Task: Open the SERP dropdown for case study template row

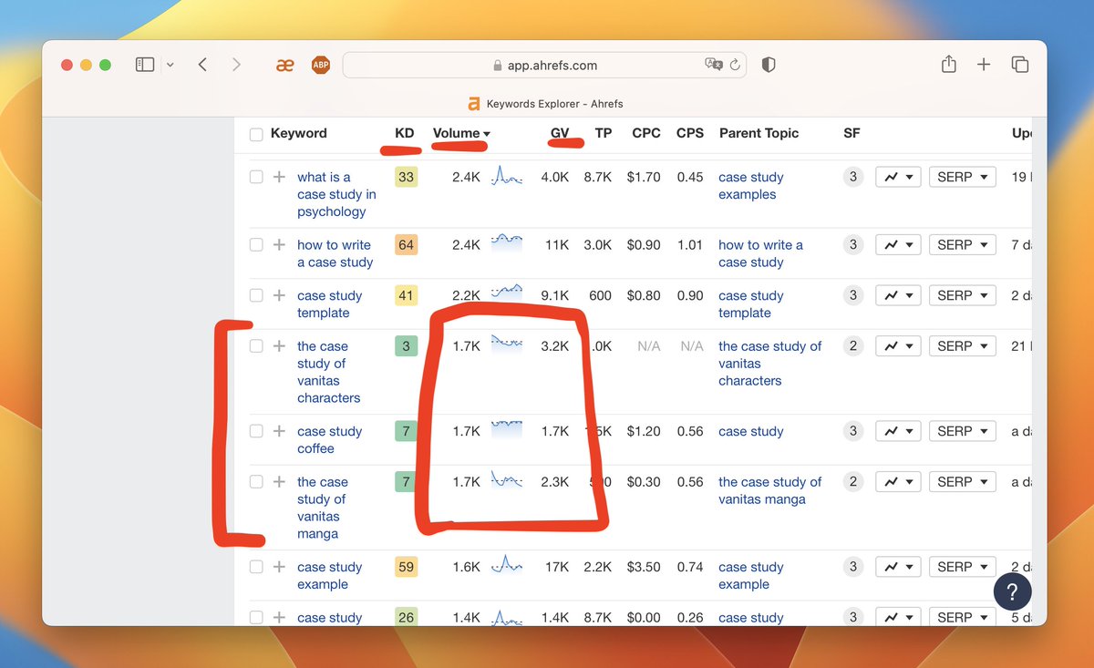Action: tap(963, 295)
